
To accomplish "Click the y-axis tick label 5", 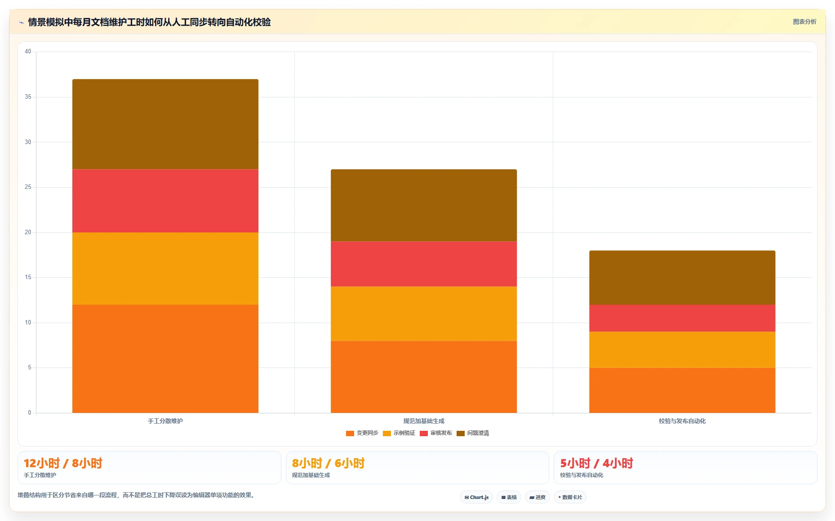I will coord(30,368).
